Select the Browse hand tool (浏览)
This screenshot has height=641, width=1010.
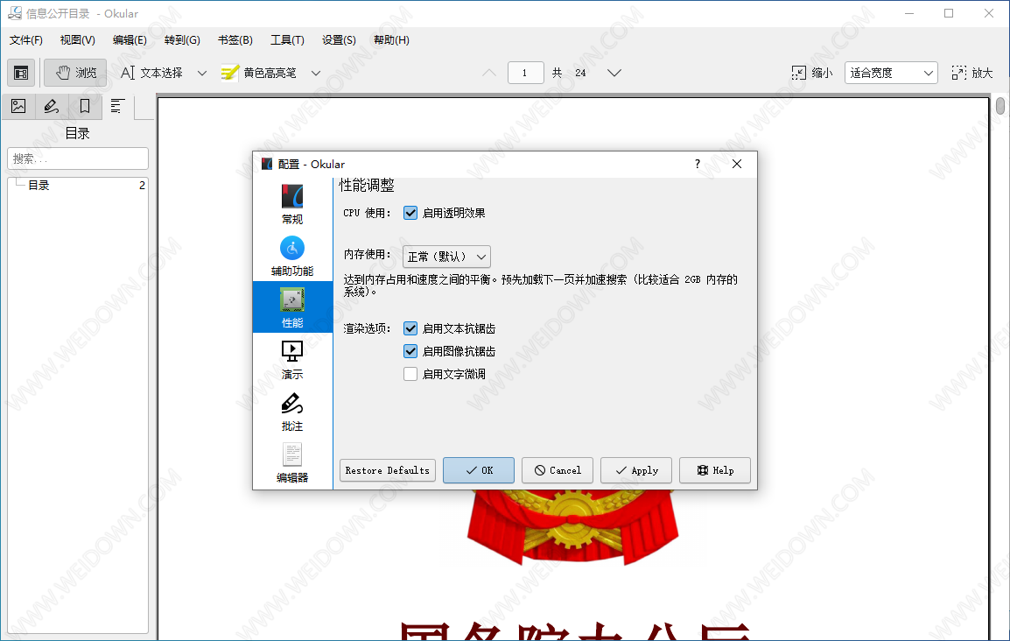[76, 73]
